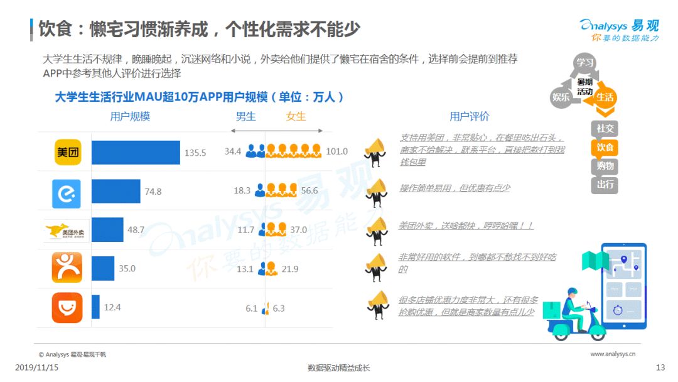The image size is (678, 382).
Task: Select the 娱乐 circle in the cycle diagram
Action: click(x=561, y=97)
